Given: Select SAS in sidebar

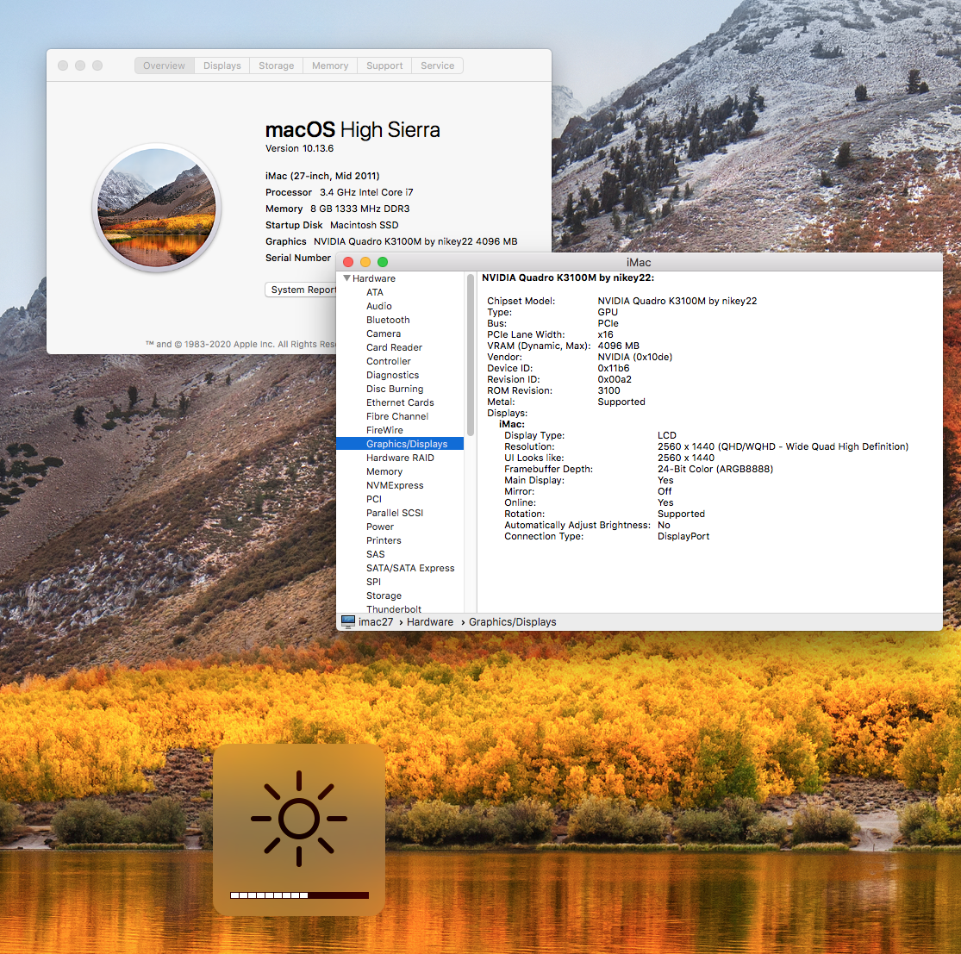Looking at the screenshot, I should (x=375, y=554).
